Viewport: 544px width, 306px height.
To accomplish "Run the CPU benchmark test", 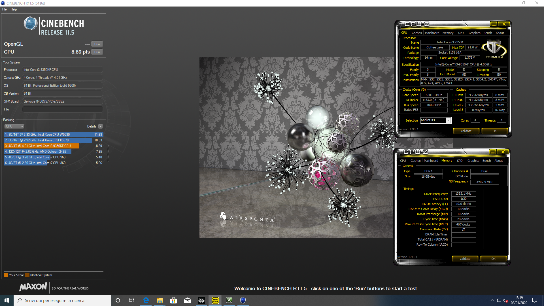I will click(x=97, y=52).
